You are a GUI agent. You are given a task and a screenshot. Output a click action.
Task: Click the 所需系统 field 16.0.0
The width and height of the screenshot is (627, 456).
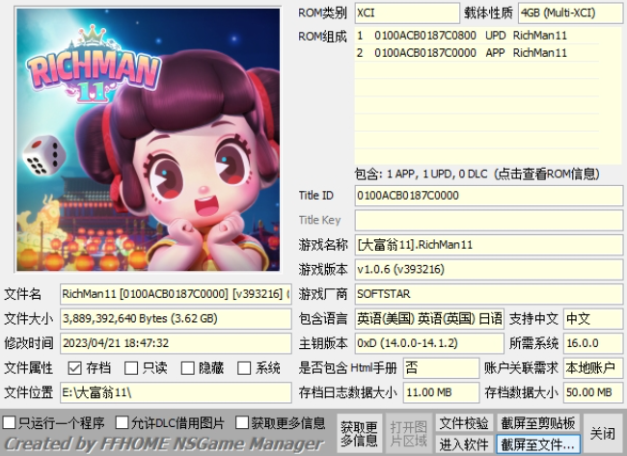[x=593, y=343]
